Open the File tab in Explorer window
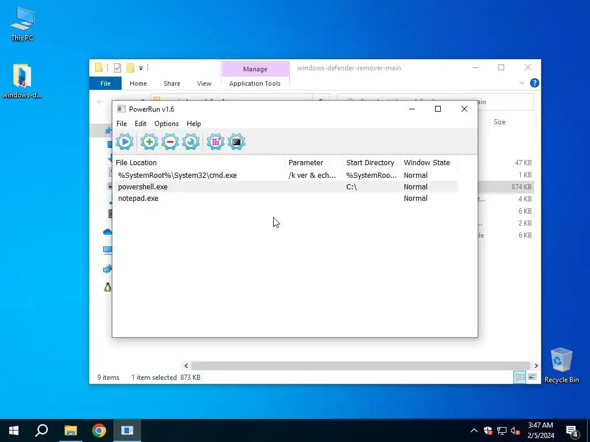 (x=105, y=83)
